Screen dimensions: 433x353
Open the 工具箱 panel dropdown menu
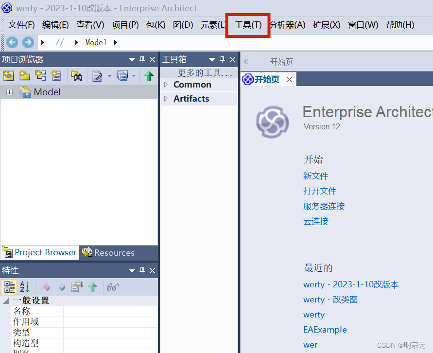[212, 60]
